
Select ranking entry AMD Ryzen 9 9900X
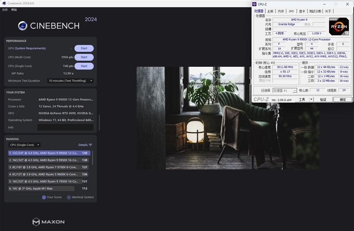(x=49, y=153)
